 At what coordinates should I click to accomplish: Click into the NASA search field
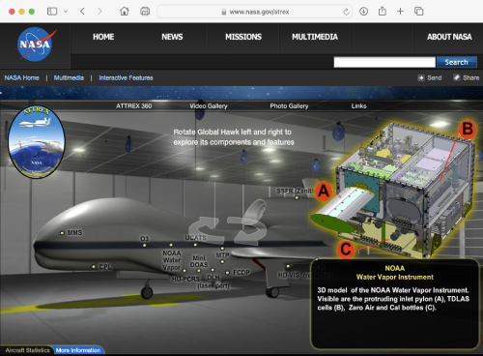384,62
